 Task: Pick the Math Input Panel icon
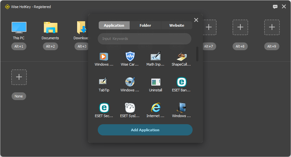pyautogui.click(x=156, y=56)
